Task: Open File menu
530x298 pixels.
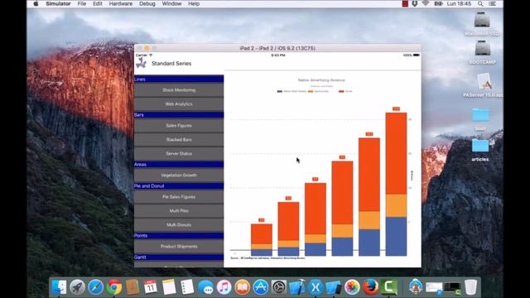Action: 82,3
